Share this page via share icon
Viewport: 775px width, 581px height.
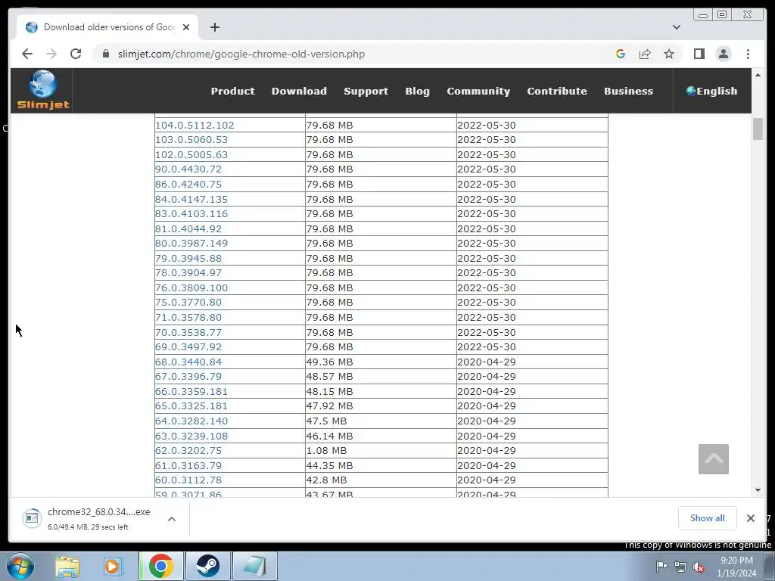tap(645, 54)
